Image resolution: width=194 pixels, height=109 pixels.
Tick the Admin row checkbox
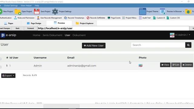1,67
